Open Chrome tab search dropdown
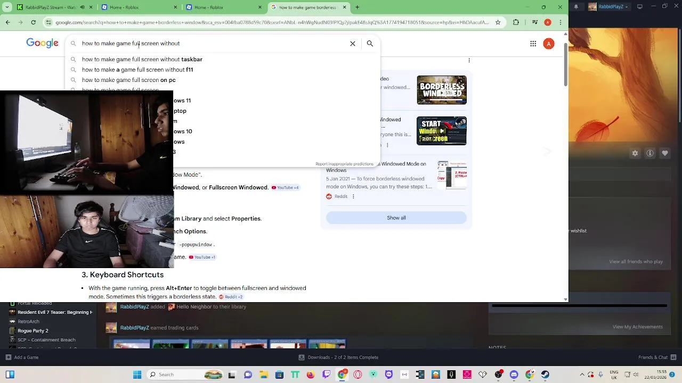This screenshot has width=682, height=383. (7, 7)
